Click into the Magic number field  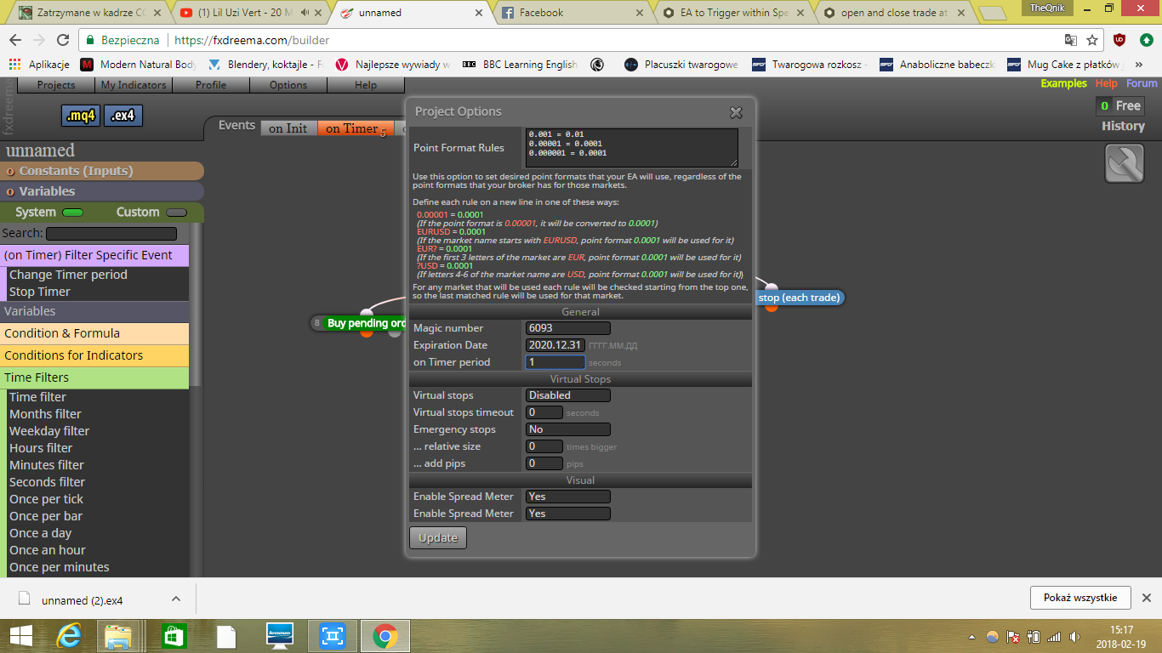[567, 328]
